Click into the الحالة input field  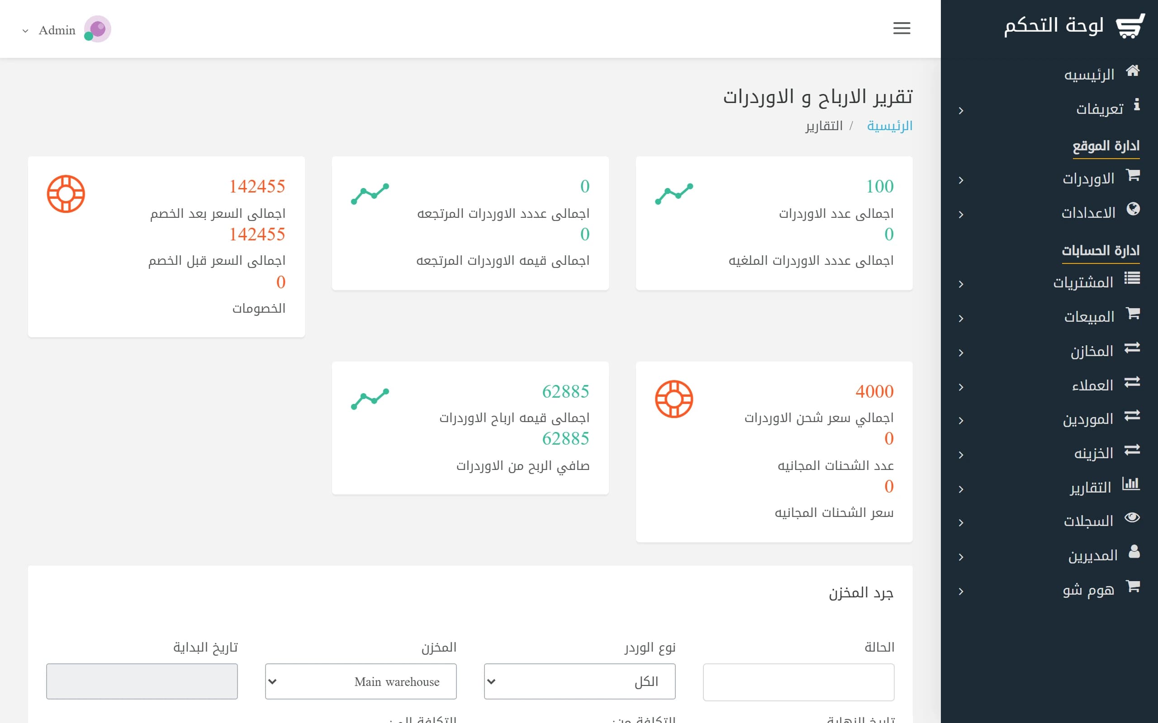798,682
